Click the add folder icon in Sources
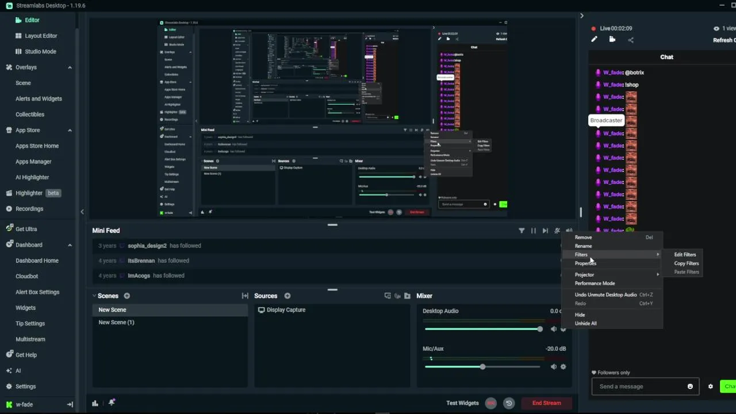This screenshot has height=414, width=736. pos(408,296)
